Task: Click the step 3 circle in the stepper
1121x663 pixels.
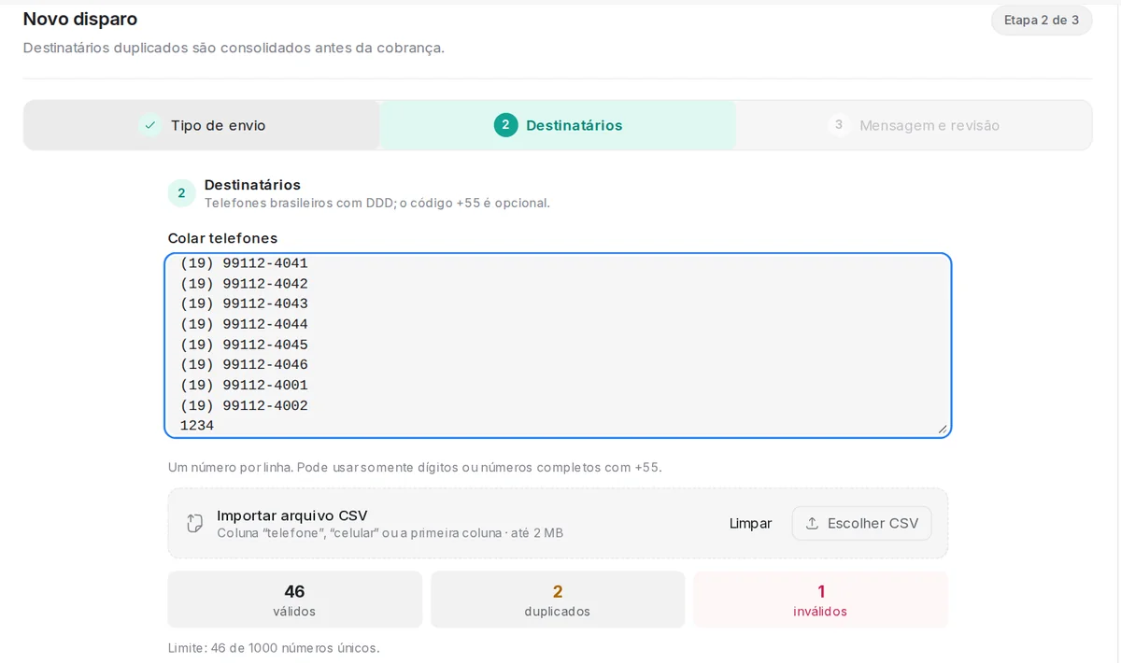Action: pos(839,124)
